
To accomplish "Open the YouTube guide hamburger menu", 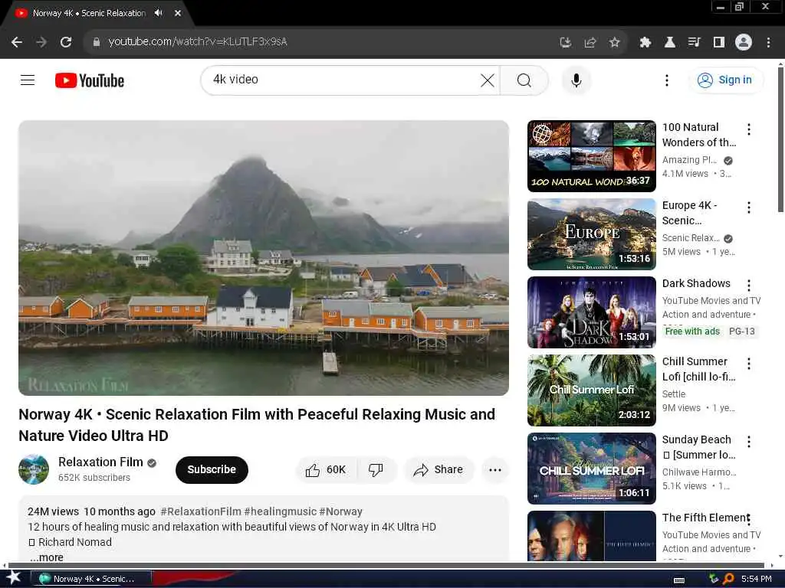I will (x=28, y=80).
